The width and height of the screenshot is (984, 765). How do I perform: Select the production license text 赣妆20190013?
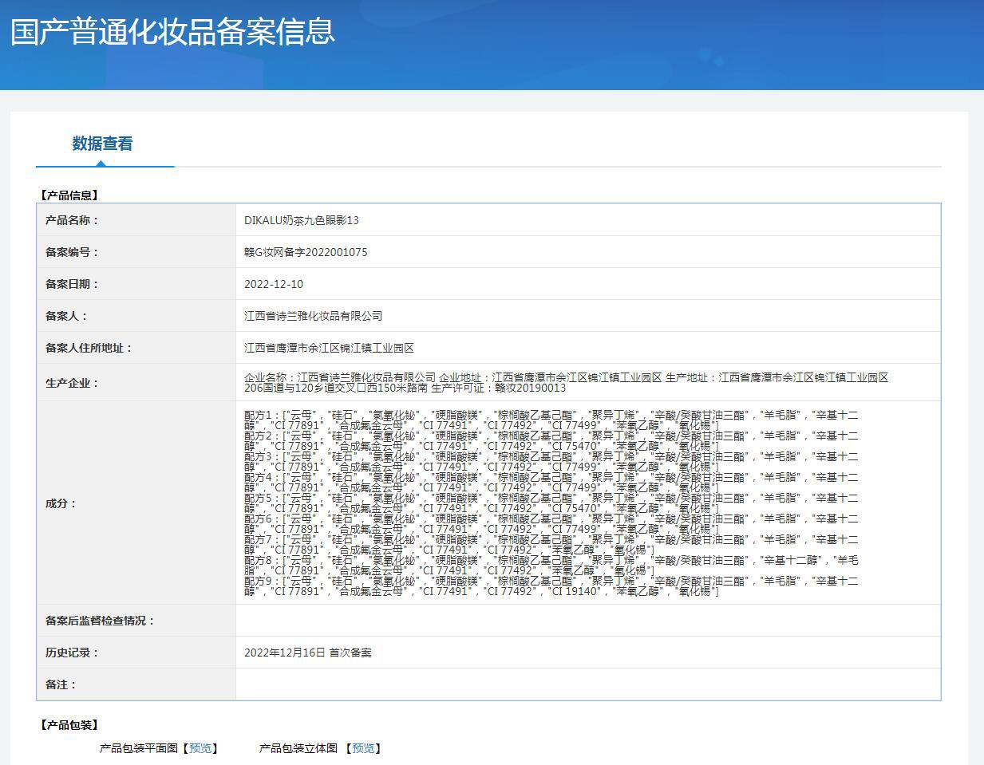click(530, 388)
